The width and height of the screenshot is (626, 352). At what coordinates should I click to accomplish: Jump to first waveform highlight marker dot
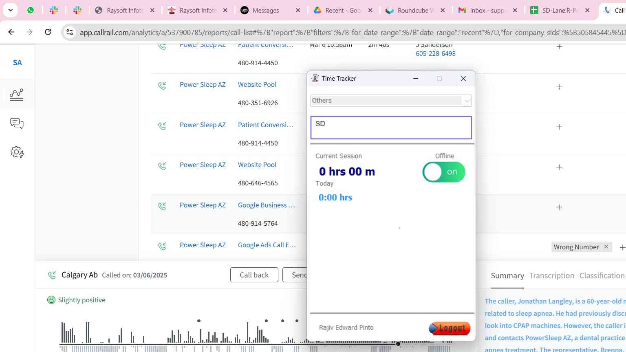[x=199, y=321]
